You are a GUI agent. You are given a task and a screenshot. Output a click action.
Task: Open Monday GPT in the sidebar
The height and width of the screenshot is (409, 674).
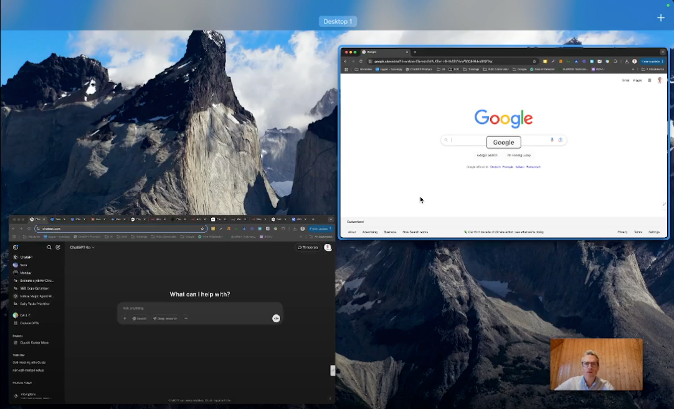pyautogui.click(x=22, y=273)
